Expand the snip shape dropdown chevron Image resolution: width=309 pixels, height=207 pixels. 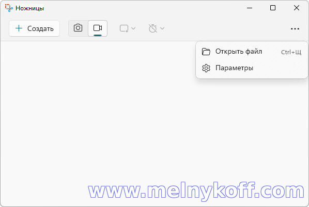click(x=133, y=28)
